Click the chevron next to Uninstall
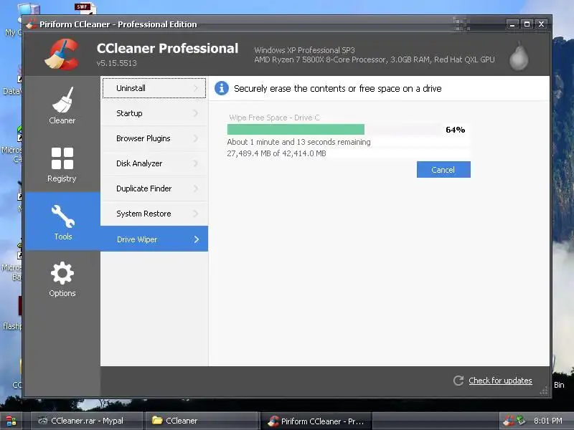The height and width of the screenshot is (430, 574). point(196,88)
